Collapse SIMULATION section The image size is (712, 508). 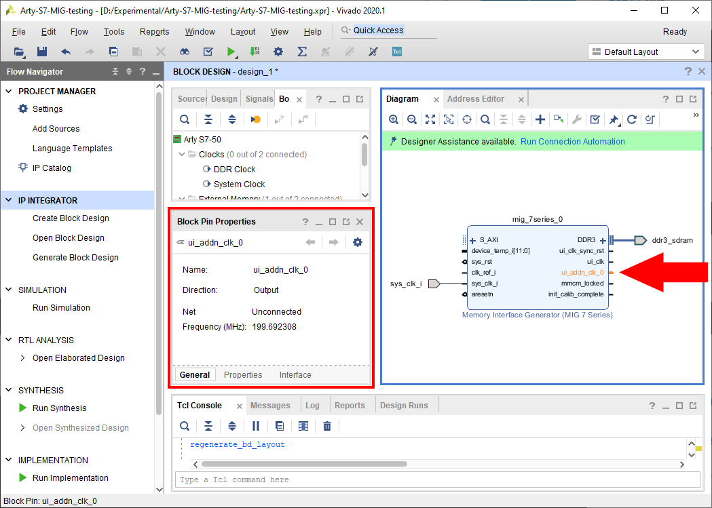tap(9, 290)
